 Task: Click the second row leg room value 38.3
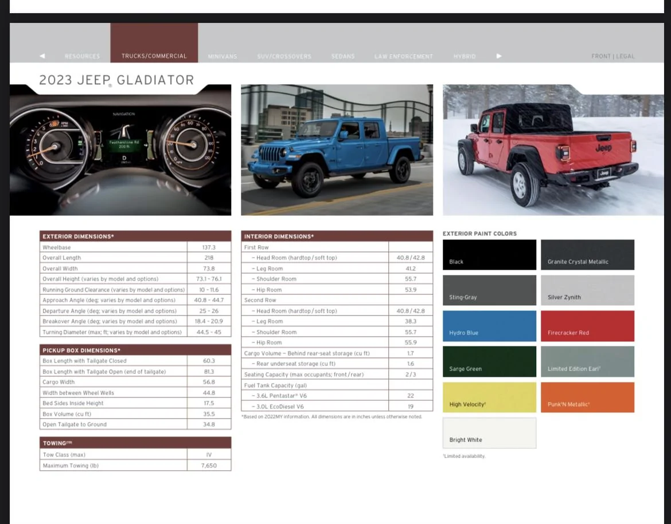(x=411, y=321)
